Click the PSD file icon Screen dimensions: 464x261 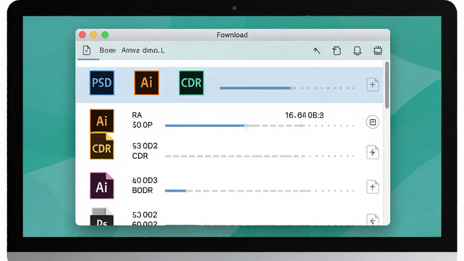pyautogui.click(x=102, y=83)
